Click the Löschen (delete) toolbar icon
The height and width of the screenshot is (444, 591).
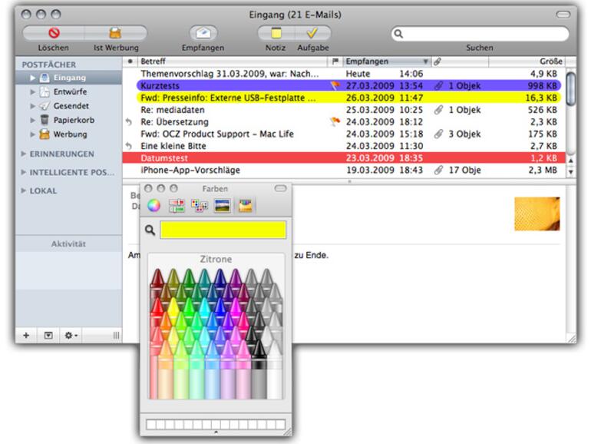coord(53,33)
